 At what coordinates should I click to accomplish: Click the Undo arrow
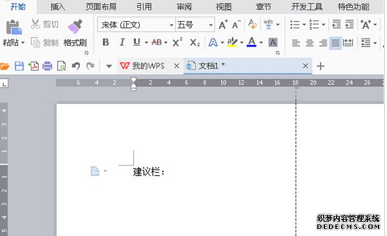pos(76,66)
